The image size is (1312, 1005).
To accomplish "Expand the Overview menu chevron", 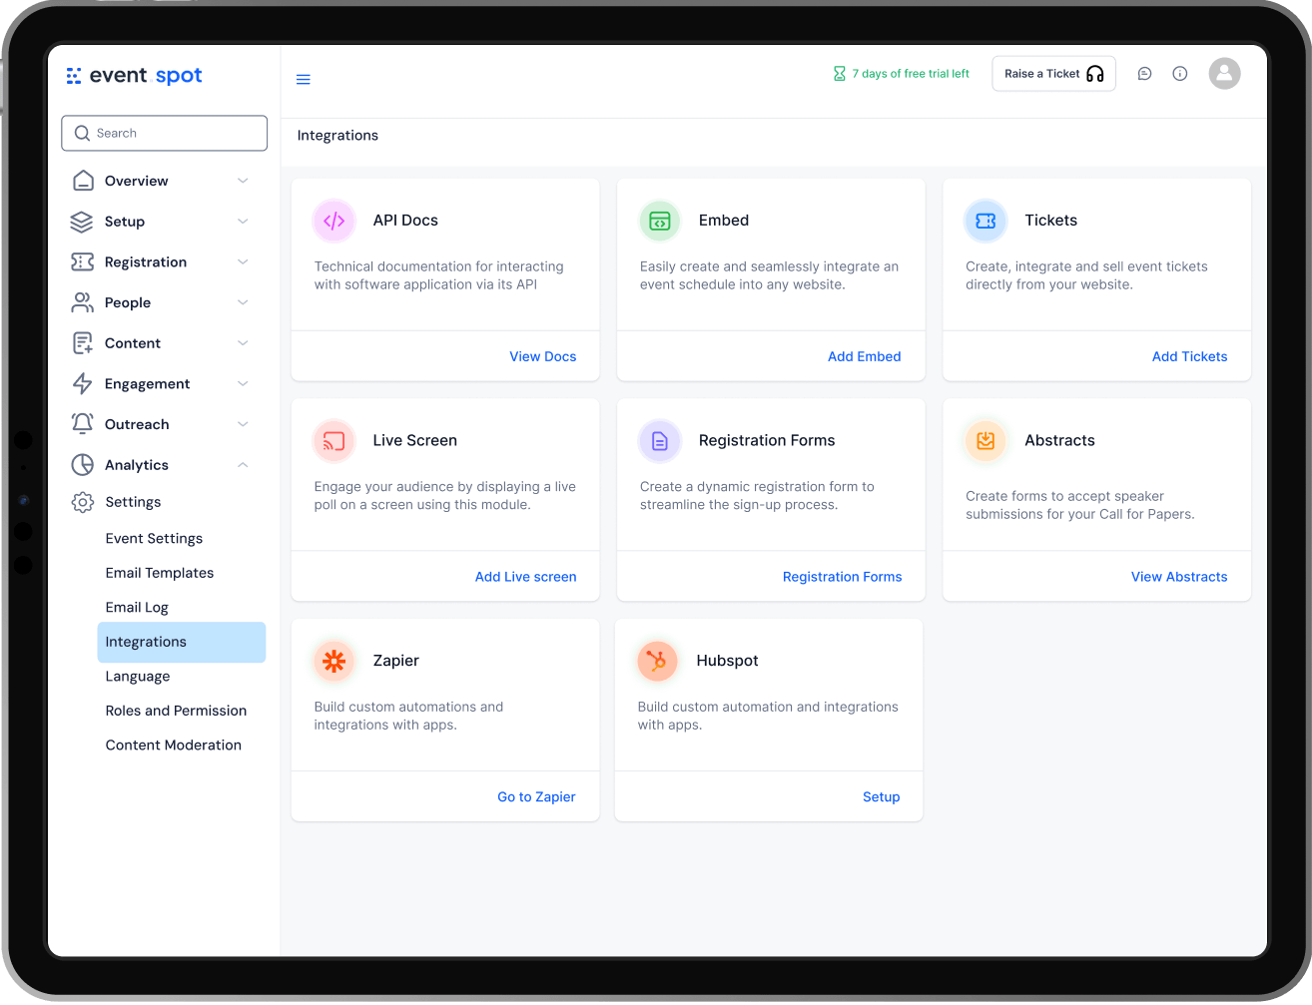I will point(243,181).
